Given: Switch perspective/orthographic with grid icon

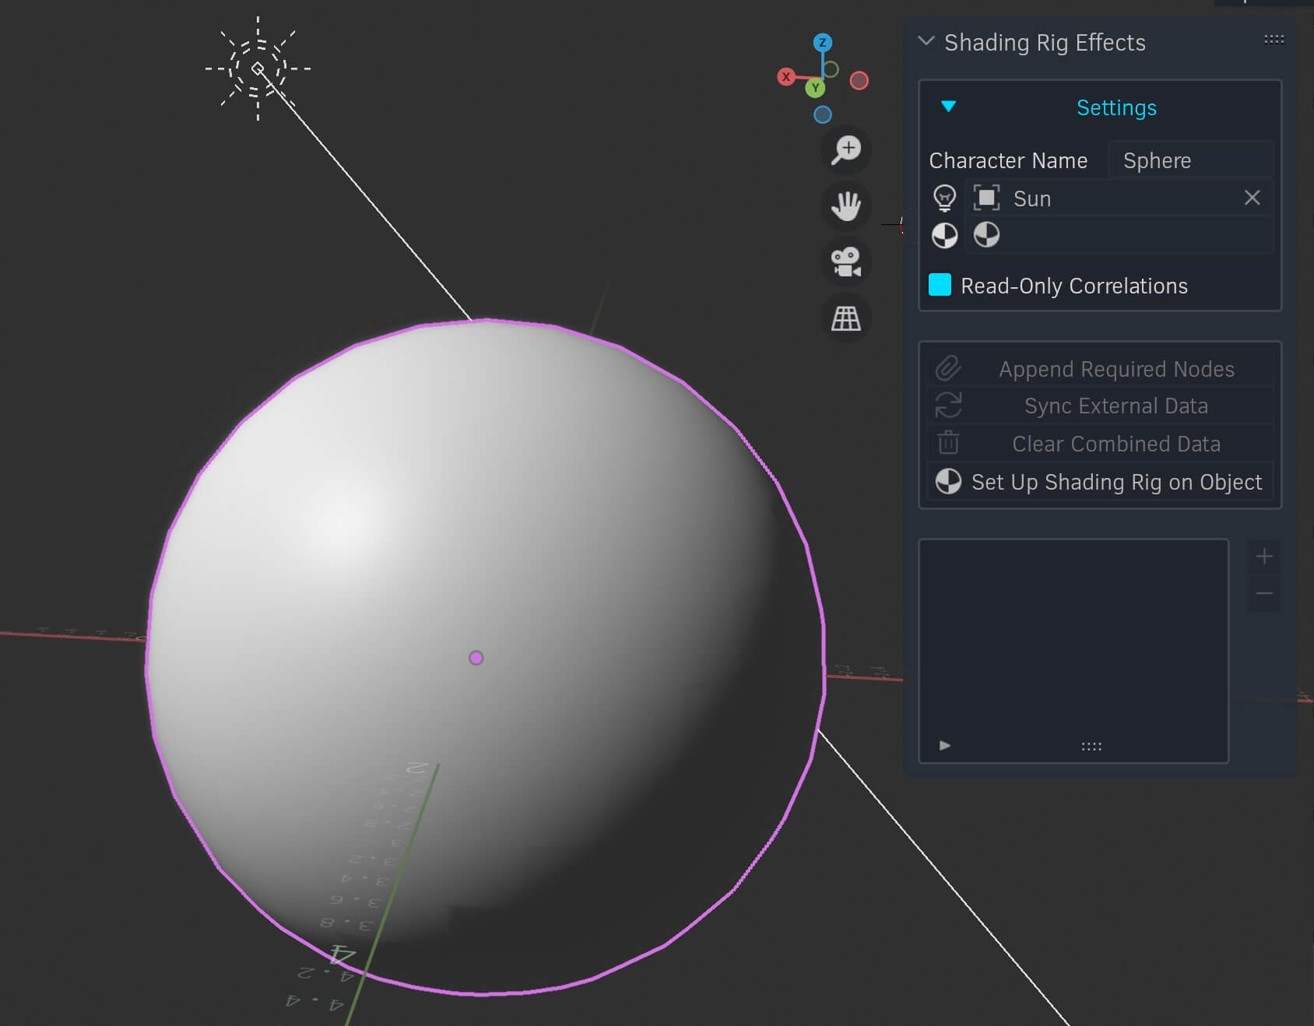Looking at the screenshot, I should click(845, 318).
